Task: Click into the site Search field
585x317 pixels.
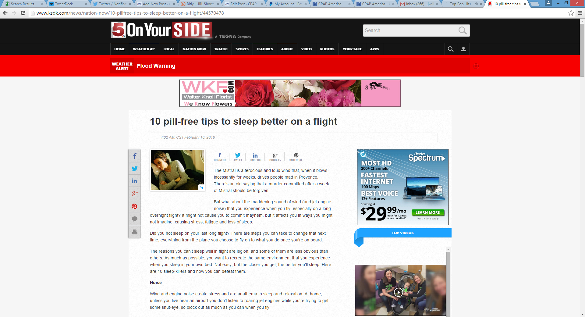Action: point(410,30)
